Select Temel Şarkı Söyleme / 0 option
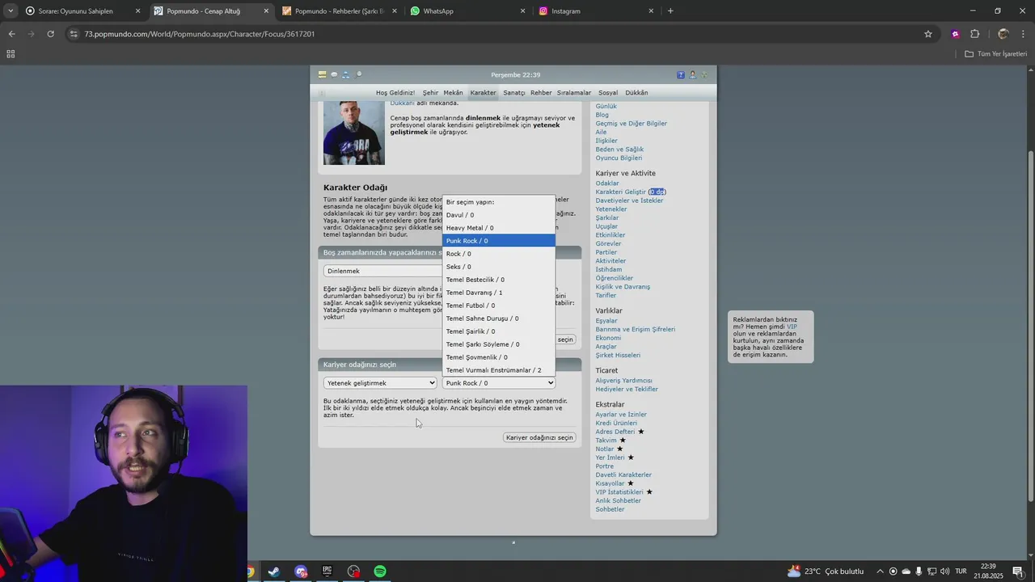Screen dimensions: 1035x582 499,344
